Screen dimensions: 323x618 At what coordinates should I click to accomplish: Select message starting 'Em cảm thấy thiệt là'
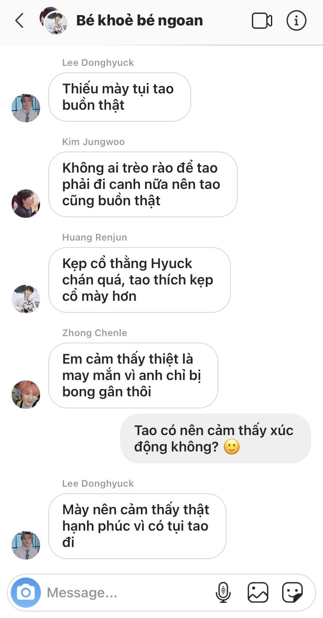coord(134,375)
